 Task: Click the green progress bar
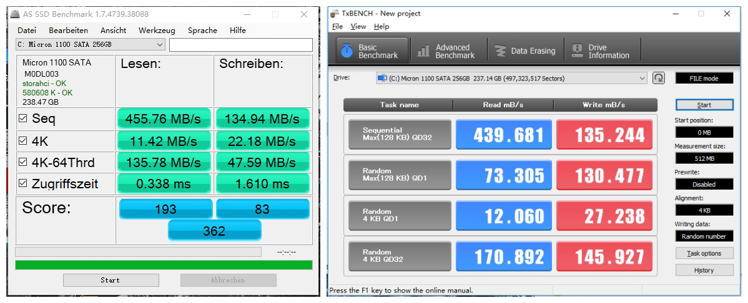164,265
